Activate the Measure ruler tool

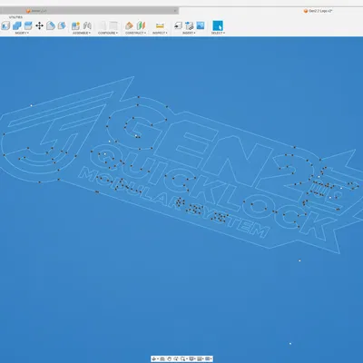(160, 25)
